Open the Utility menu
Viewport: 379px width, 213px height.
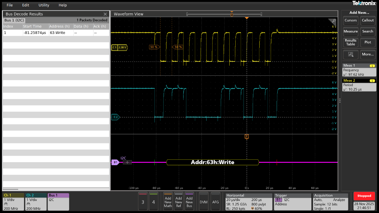click(x=43, y=5)
